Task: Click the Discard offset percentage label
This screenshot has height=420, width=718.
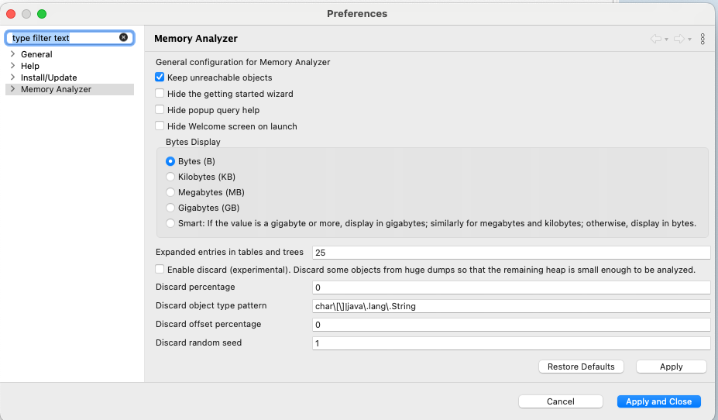Action: 208,324
